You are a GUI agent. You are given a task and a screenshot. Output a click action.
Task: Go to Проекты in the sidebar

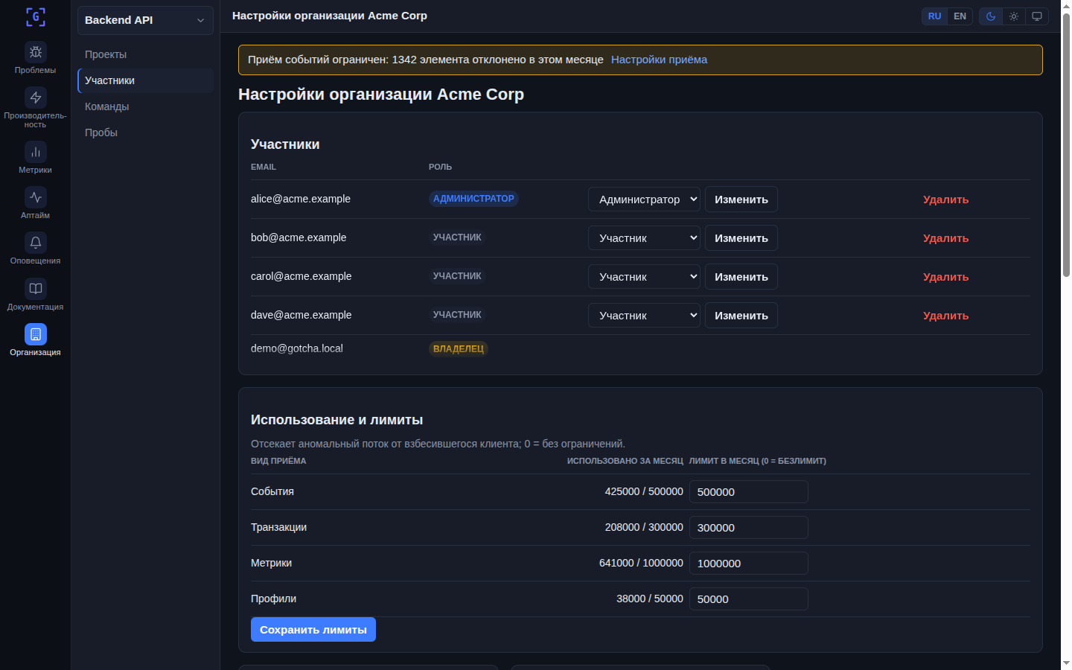(x=145, y=54)
